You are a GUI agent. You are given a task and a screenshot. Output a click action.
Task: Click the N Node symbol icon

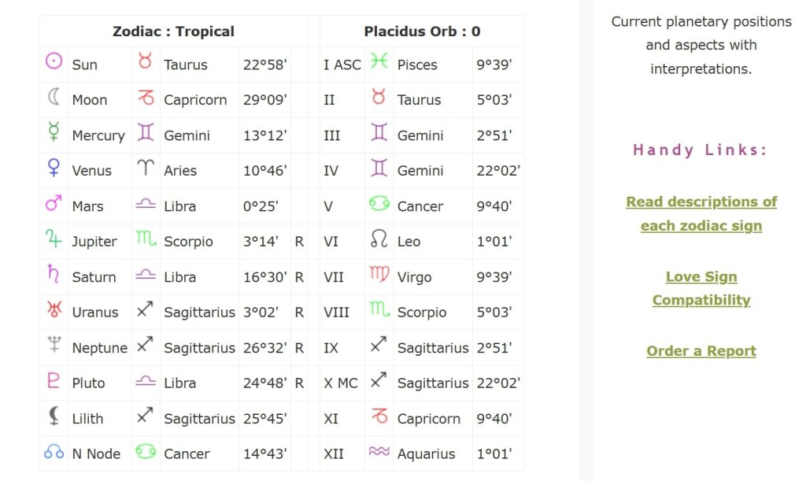(x=54, y=452)
